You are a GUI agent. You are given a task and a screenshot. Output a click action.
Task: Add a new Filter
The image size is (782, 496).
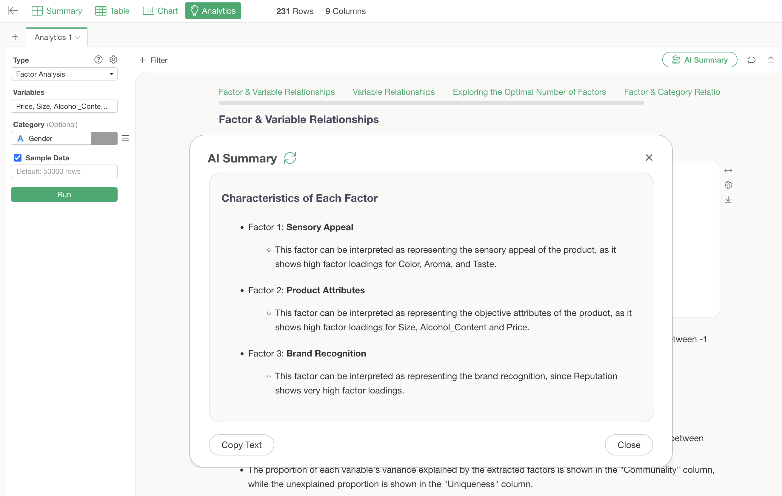(x=153, y=60)
